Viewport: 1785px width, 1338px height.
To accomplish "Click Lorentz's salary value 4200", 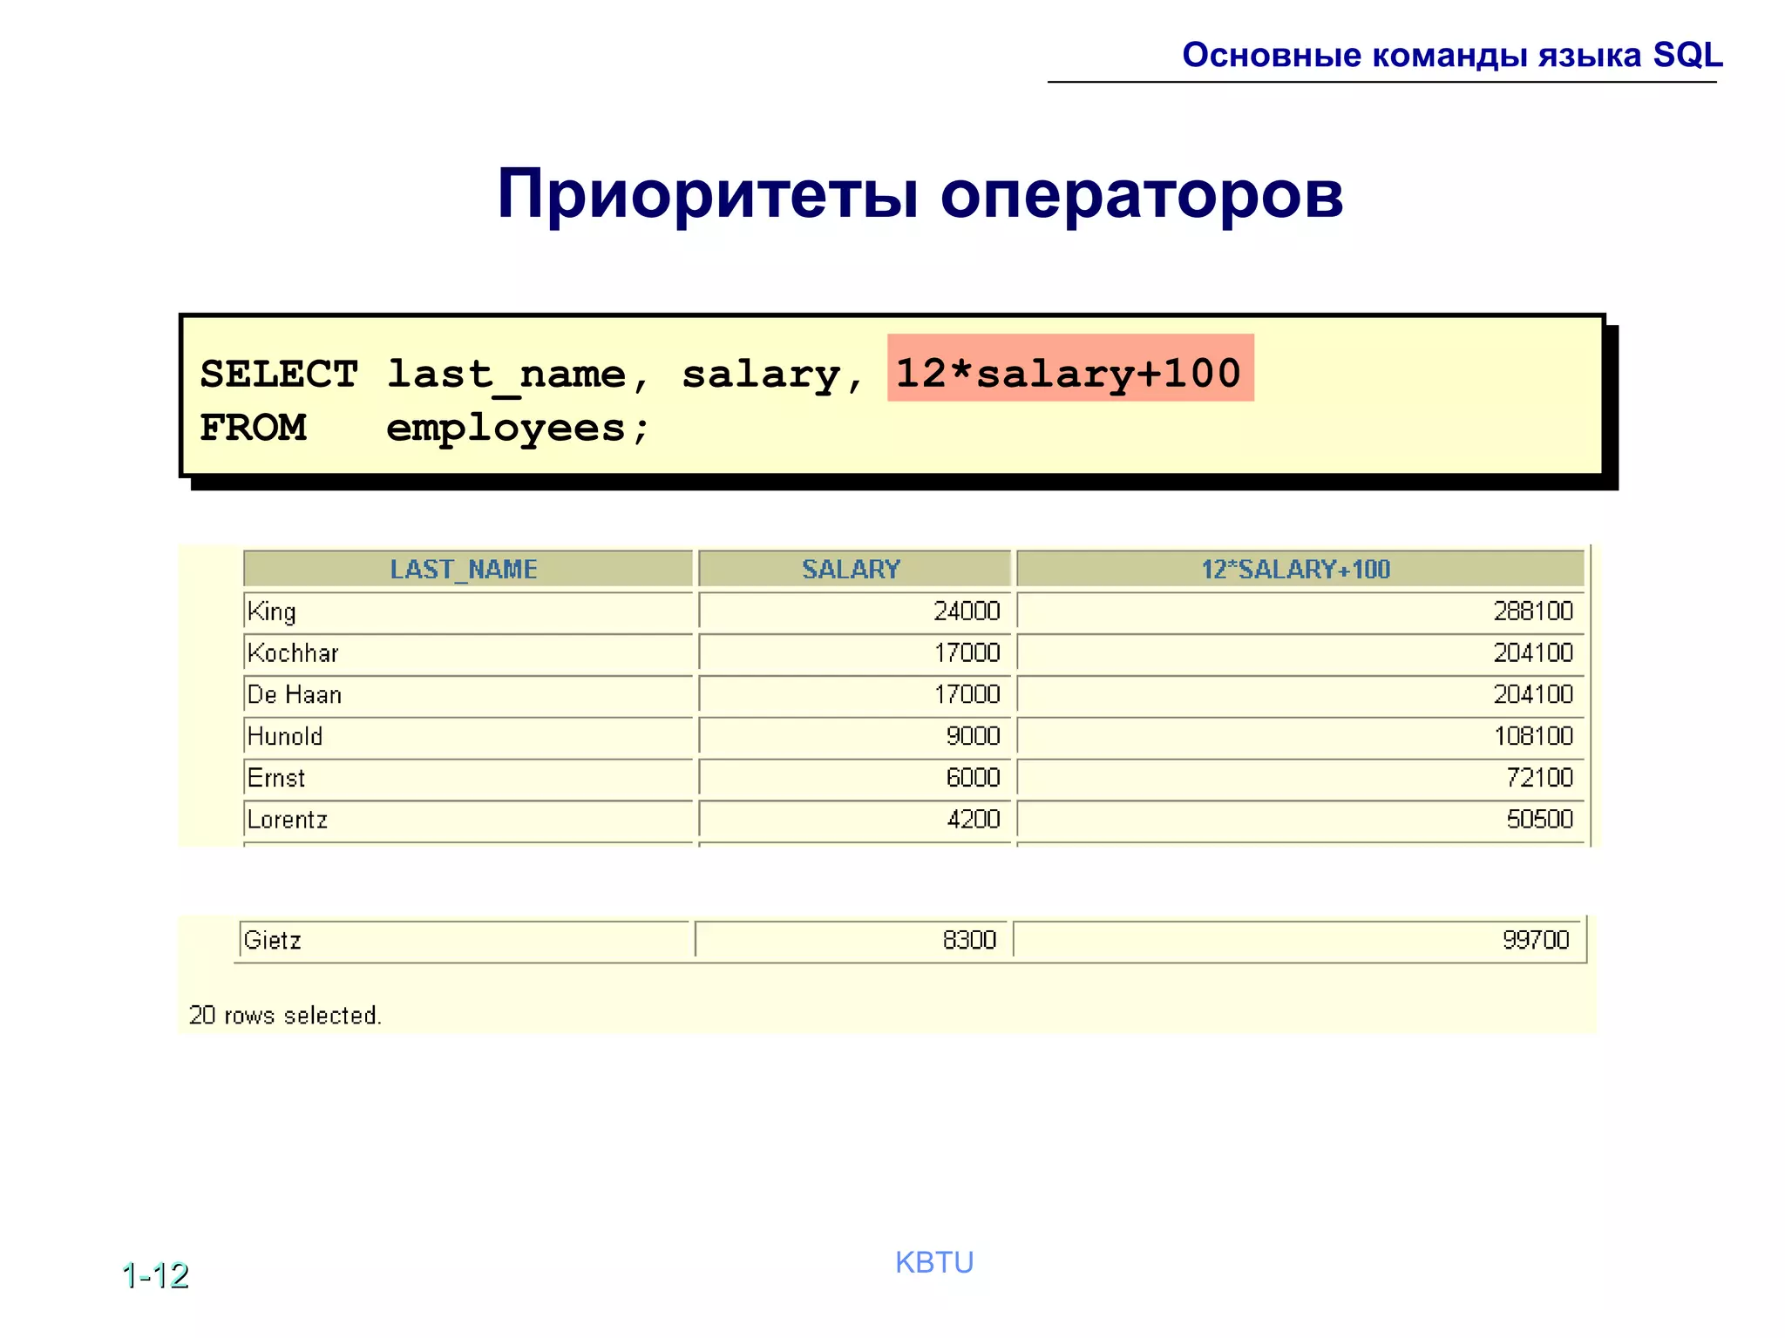I will click(x=973, y=820).
